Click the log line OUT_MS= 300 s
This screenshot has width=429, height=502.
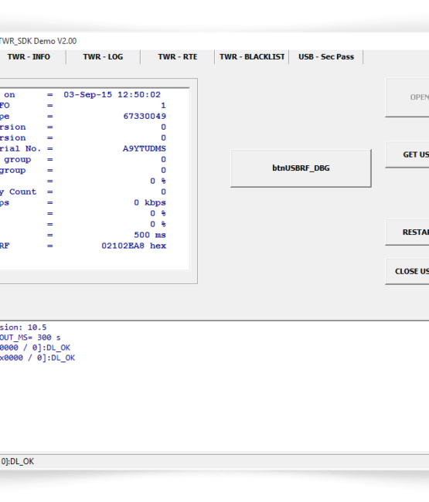point(30,337)
